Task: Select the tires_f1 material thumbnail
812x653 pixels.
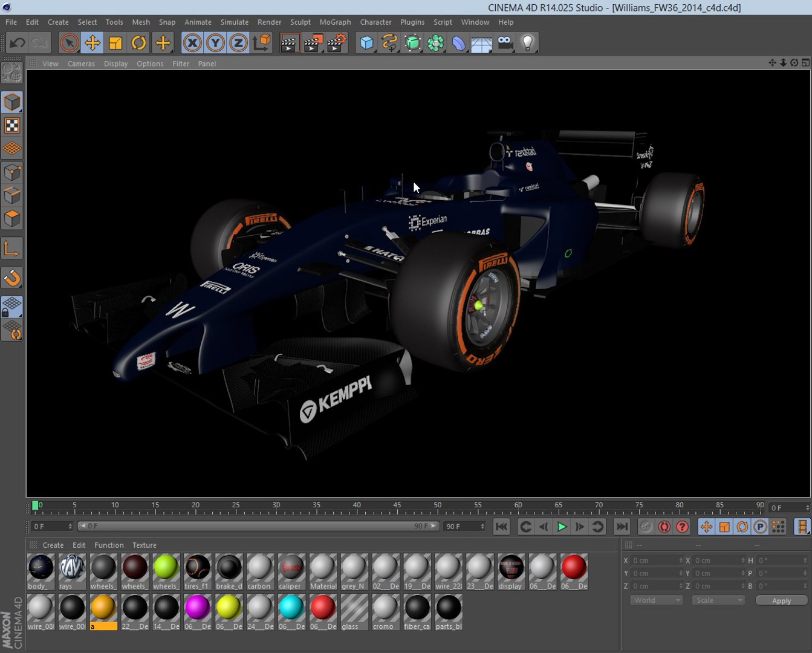Action: pos(197,572)
